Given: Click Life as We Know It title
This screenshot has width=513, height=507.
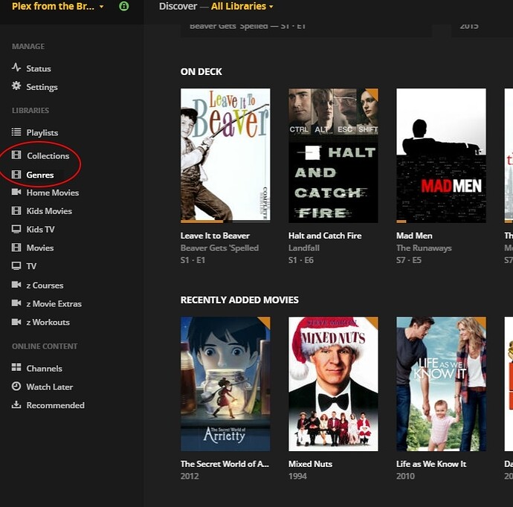Looking at the screenshot, I should pyautogui.click(x=431, y=464).
